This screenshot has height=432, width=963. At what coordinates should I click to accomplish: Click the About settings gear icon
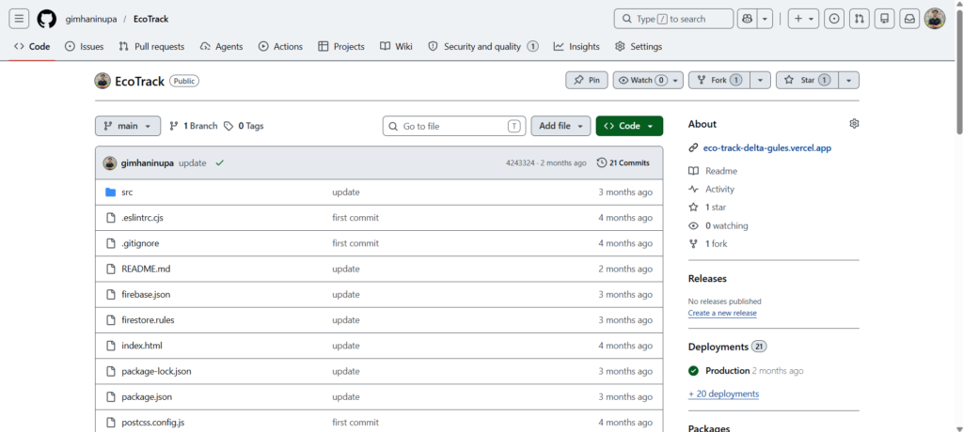[x=854, y=124]
